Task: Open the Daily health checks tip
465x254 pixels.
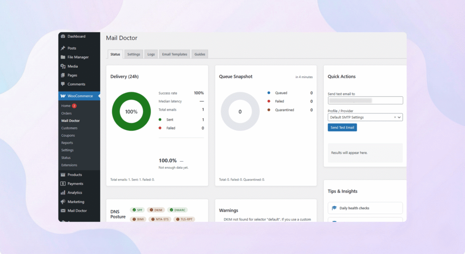Action: point(365,208)
